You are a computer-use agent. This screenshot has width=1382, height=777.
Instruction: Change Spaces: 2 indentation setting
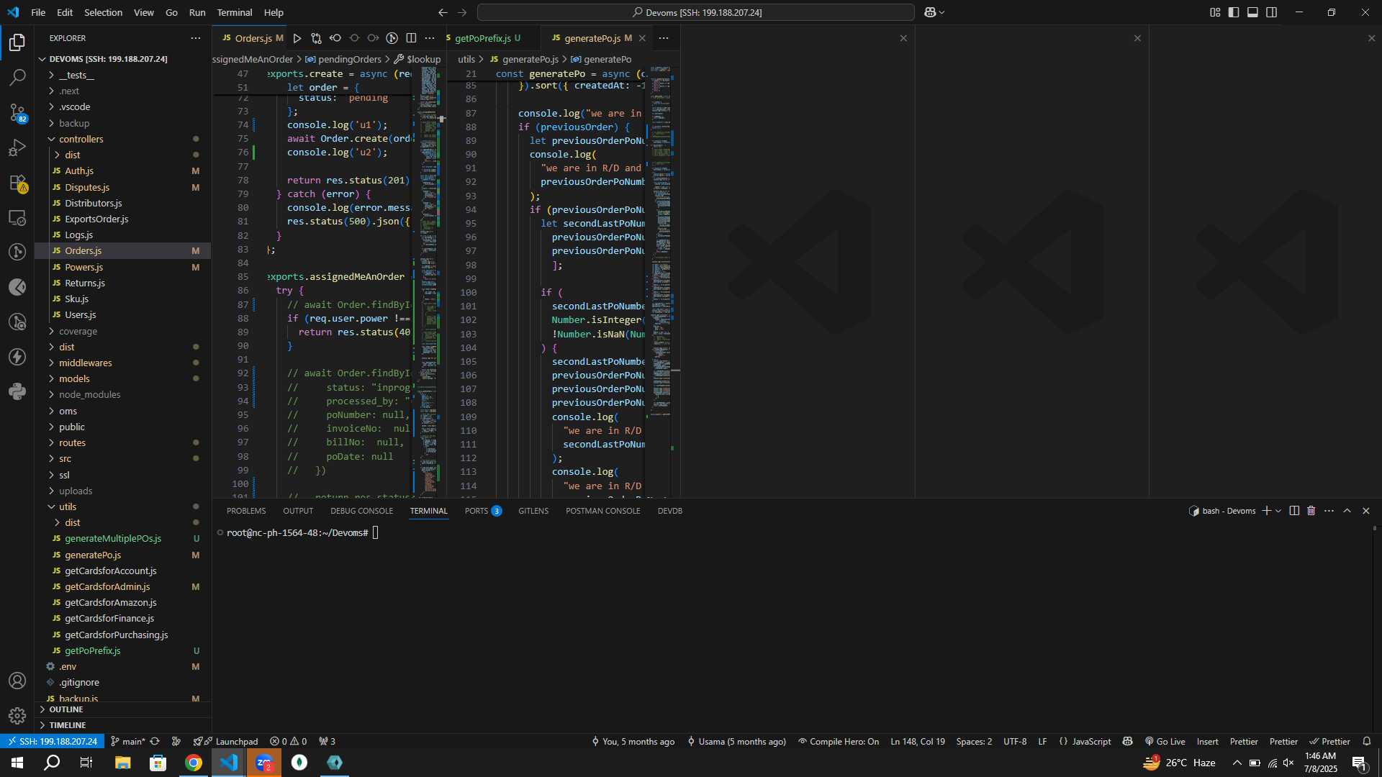974,741
